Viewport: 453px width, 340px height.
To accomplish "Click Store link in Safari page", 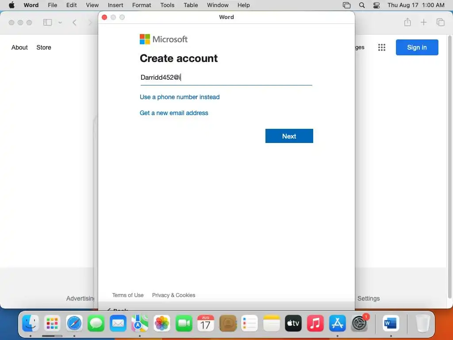I will point(44,47).
